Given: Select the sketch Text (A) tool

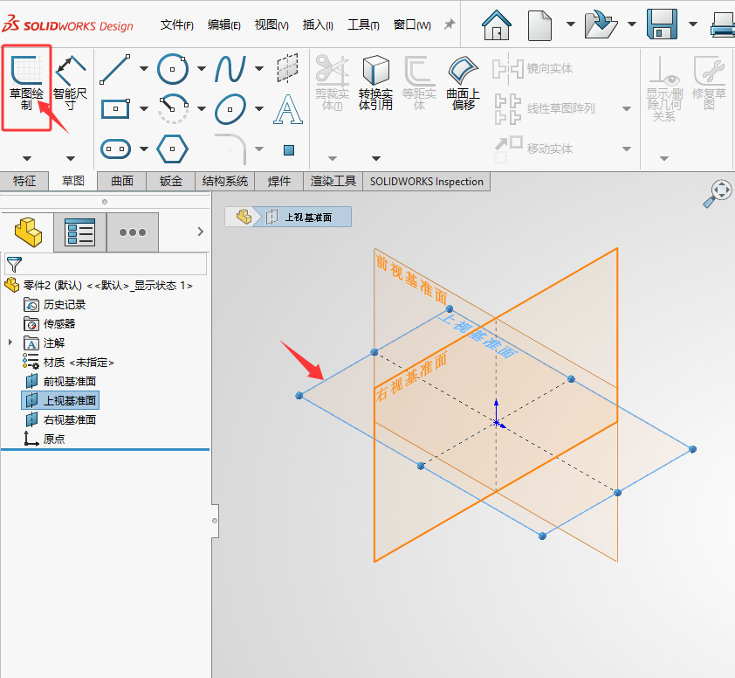Looking at the screenshot, I should coord(288,109).
